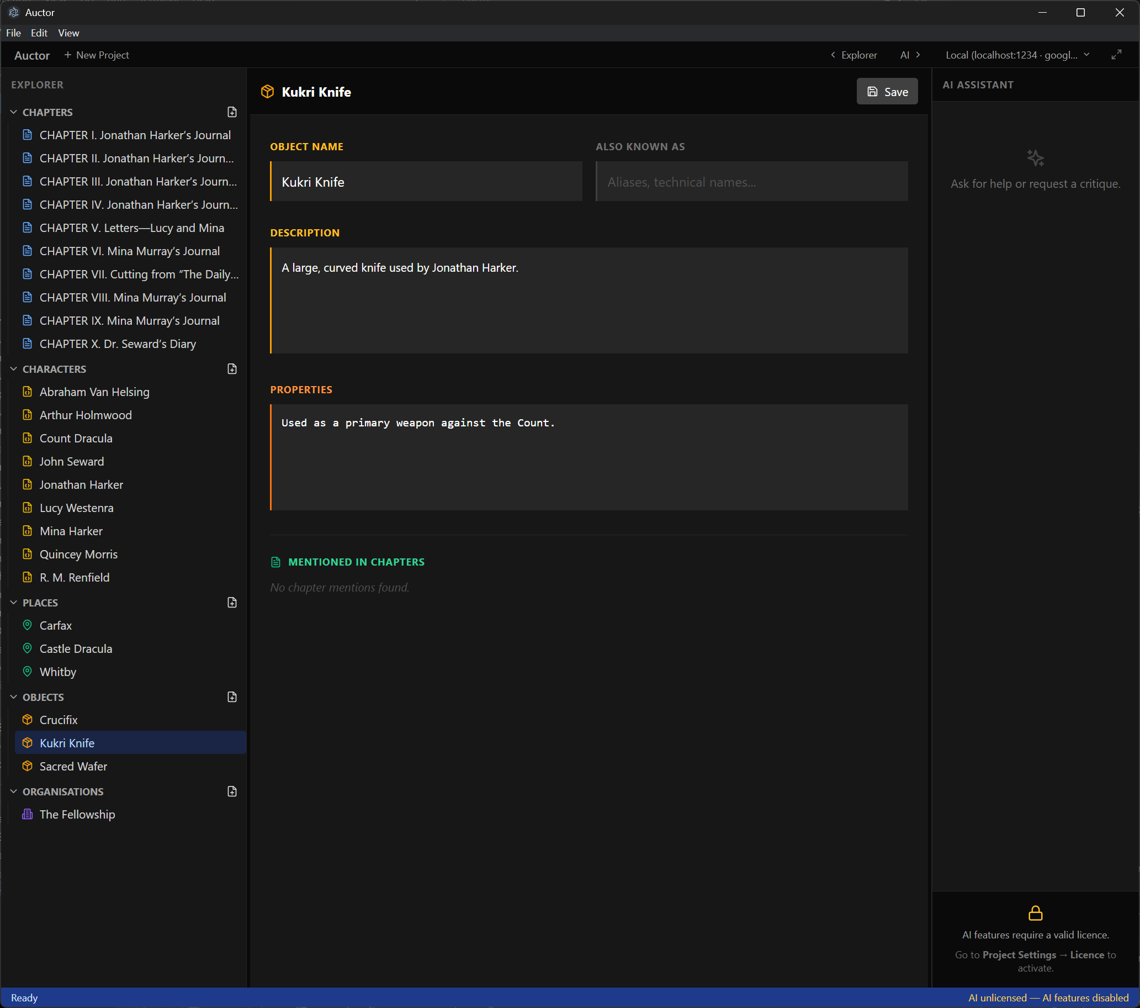1140x1008 pixels.
Task: Toggle the AI panel visibility
Action: (910, 55)
